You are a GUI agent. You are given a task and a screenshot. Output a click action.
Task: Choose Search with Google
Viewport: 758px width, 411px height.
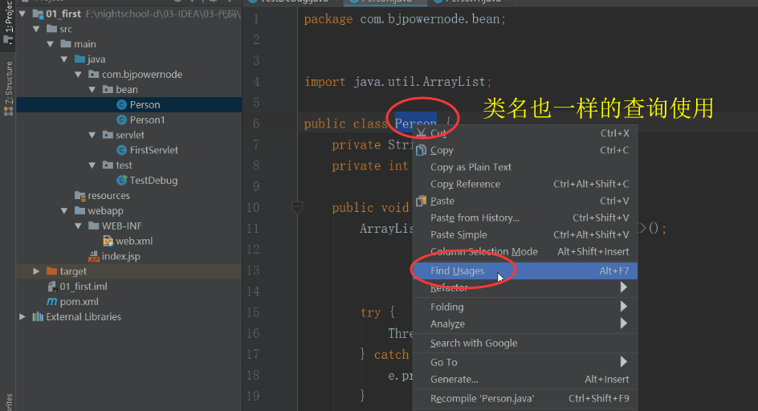click(525, 344)
